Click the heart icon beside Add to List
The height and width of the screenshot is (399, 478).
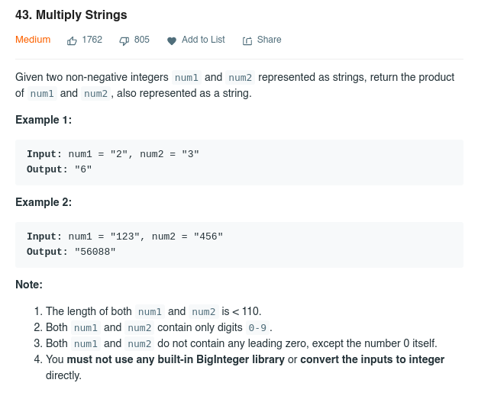(172, 40)
